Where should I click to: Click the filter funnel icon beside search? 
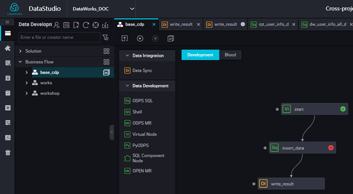pos(106,37)
